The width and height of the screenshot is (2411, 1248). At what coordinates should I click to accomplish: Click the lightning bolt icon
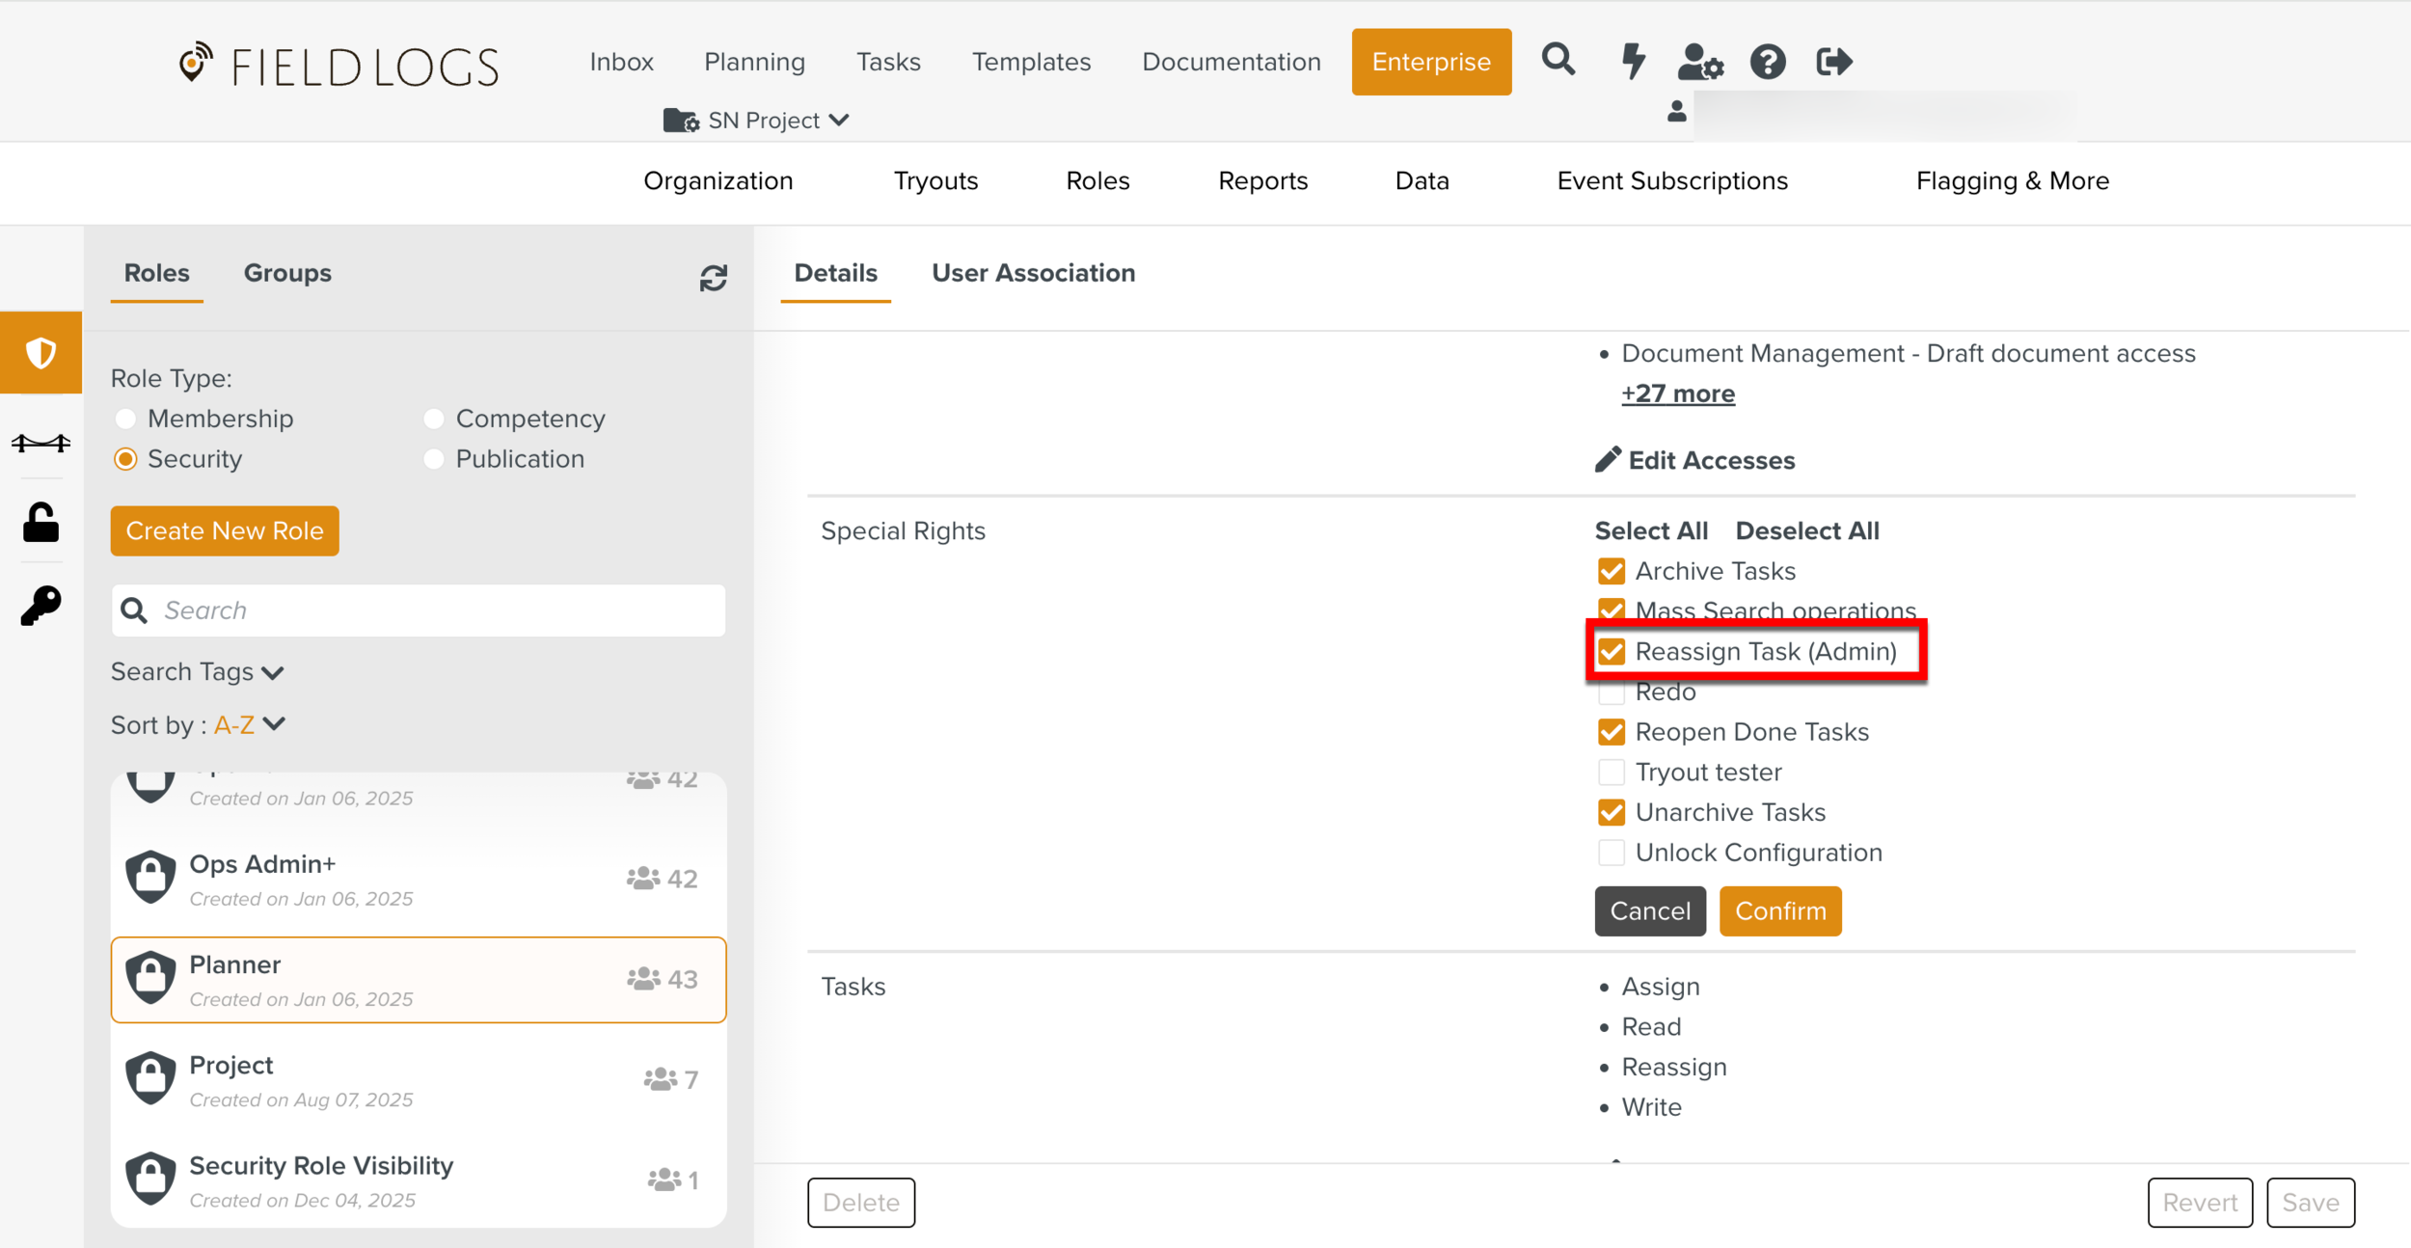pos(1632,61)
